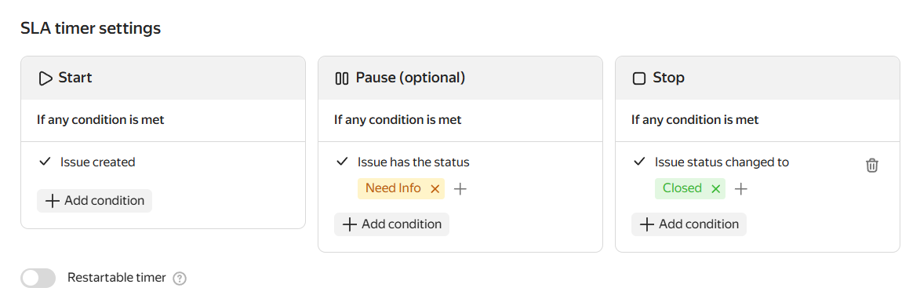Open the Issue status changed to selector
Viewport: 920px width, 306px height.
pyautogui.click(x=722, y=162)
